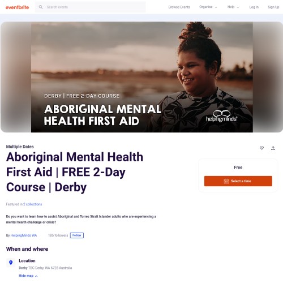Click the event title heading
283x283 pixels.
75,172
